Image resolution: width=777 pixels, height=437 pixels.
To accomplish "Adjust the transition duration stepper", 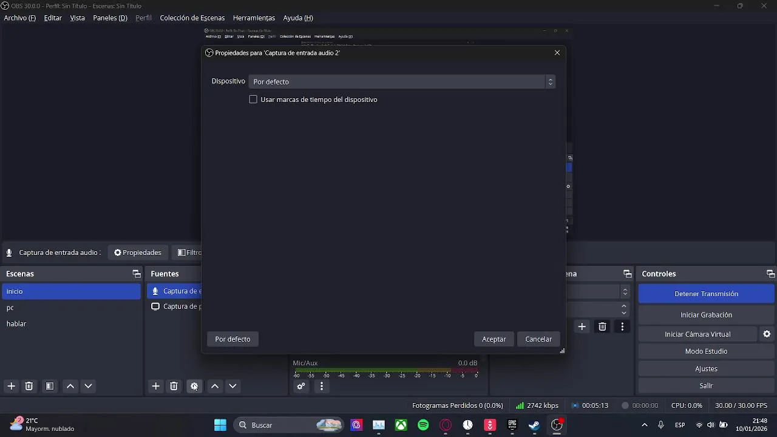I will (624, 310).
